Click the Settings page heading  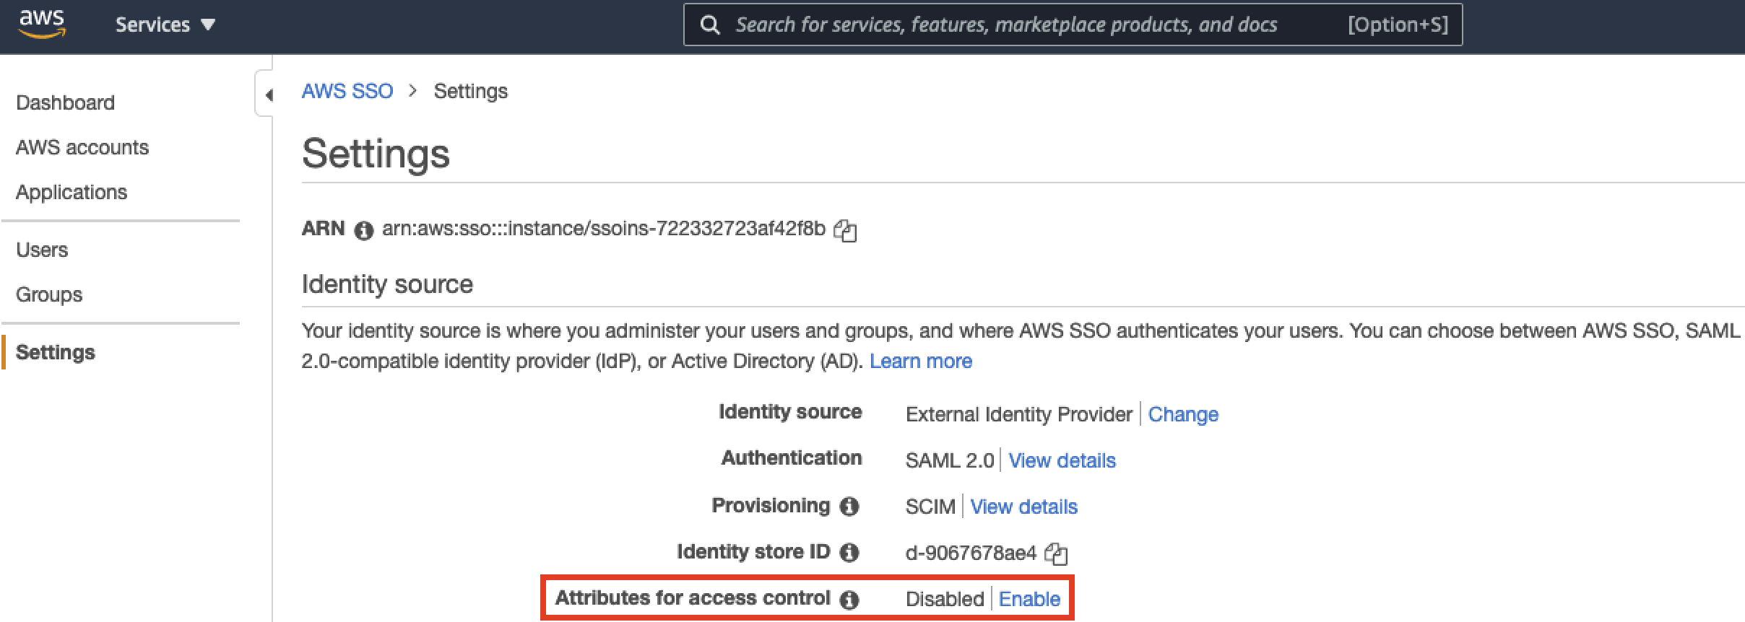click(x=376, y=154)
